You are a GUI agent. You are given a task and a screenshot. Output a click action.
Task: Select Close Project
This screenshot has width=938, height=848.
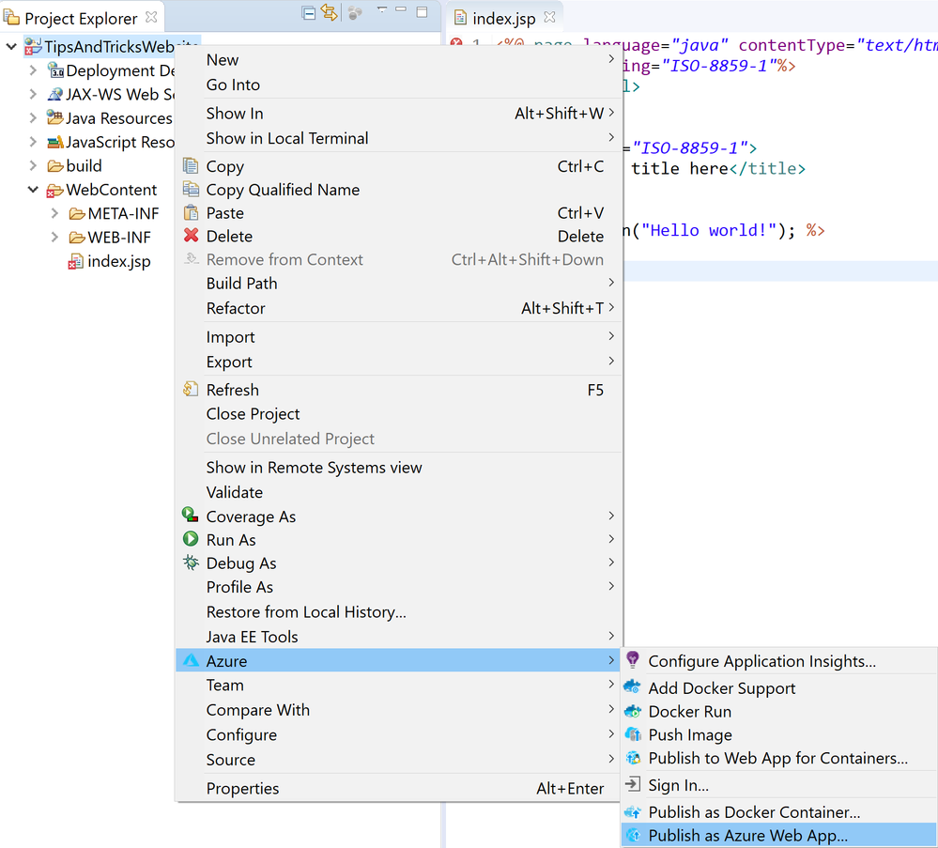tap(398, 414)
